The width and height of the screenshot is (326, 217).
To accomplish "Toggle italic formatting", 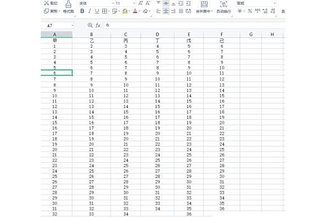I will 90,11.
